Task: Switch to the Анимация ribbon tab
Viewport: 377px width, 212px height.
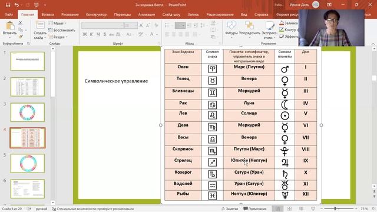Action: pos(147,14)
